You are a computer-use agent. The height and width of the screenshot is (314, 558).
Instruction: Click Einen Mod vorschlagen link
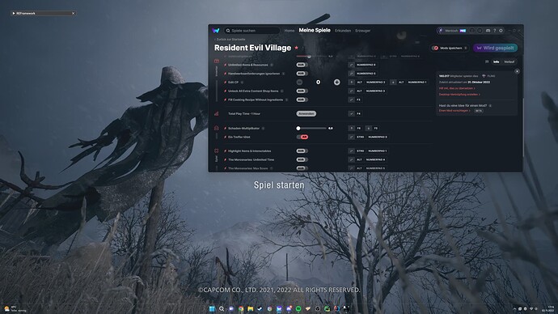(454, 111)
